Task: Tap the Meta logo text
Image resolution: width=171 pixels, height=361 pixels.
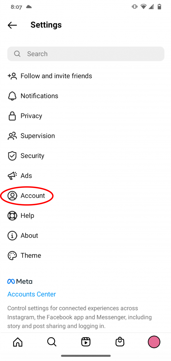Action: (x=20, y=281)
